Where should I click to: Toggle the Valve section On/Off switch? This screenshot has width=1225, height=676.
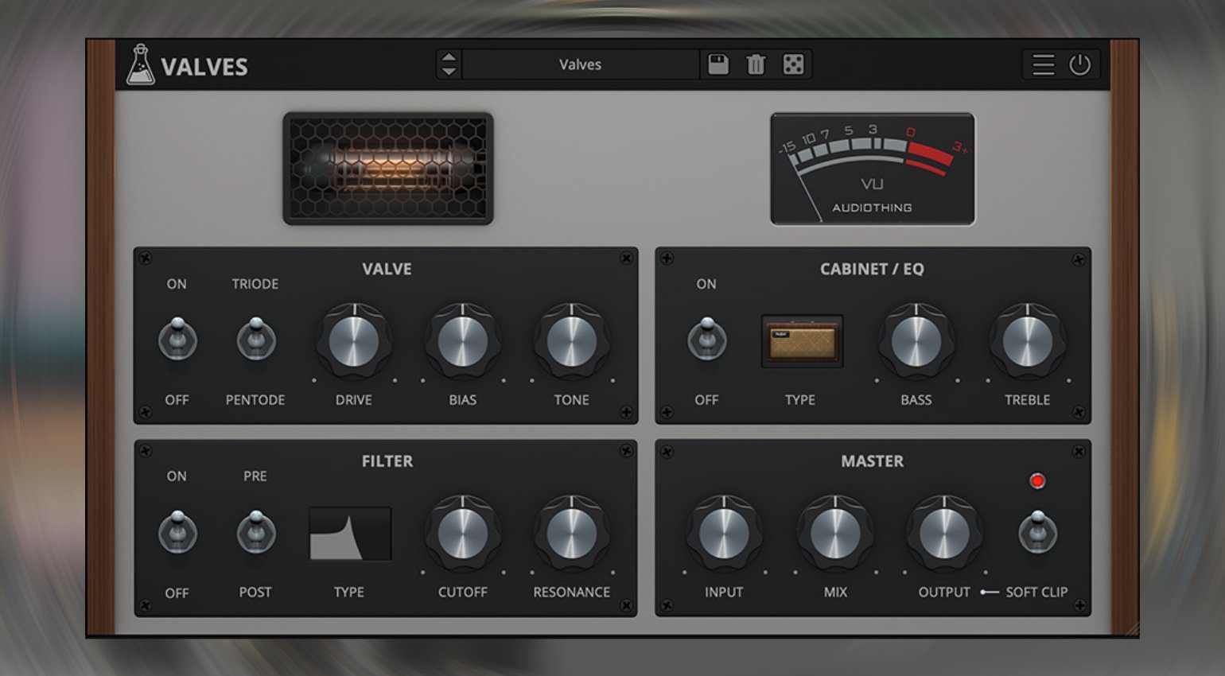pos(177,340)
